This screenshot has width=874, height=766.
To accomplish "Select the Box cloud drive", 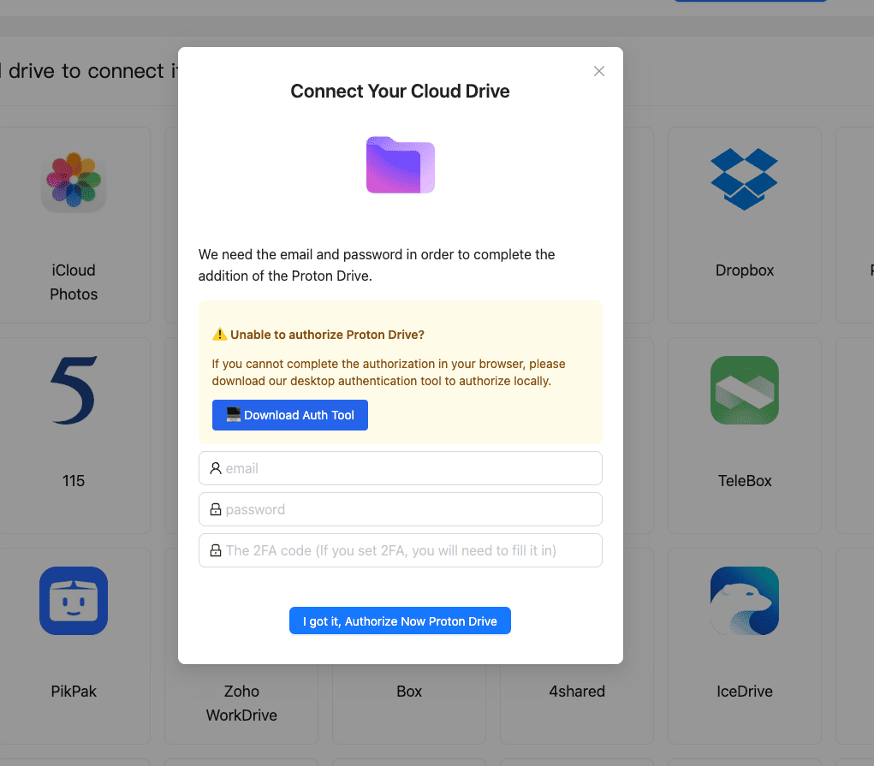I will (x=408, y=691).
